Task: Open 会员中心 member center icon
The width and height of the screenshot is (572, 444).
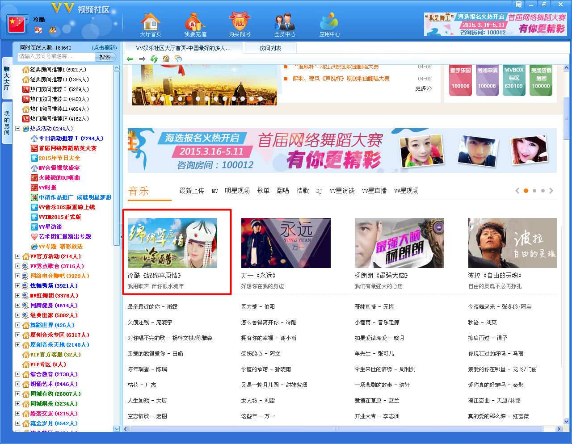Action: pyautogui.click(x=285, y=24)
